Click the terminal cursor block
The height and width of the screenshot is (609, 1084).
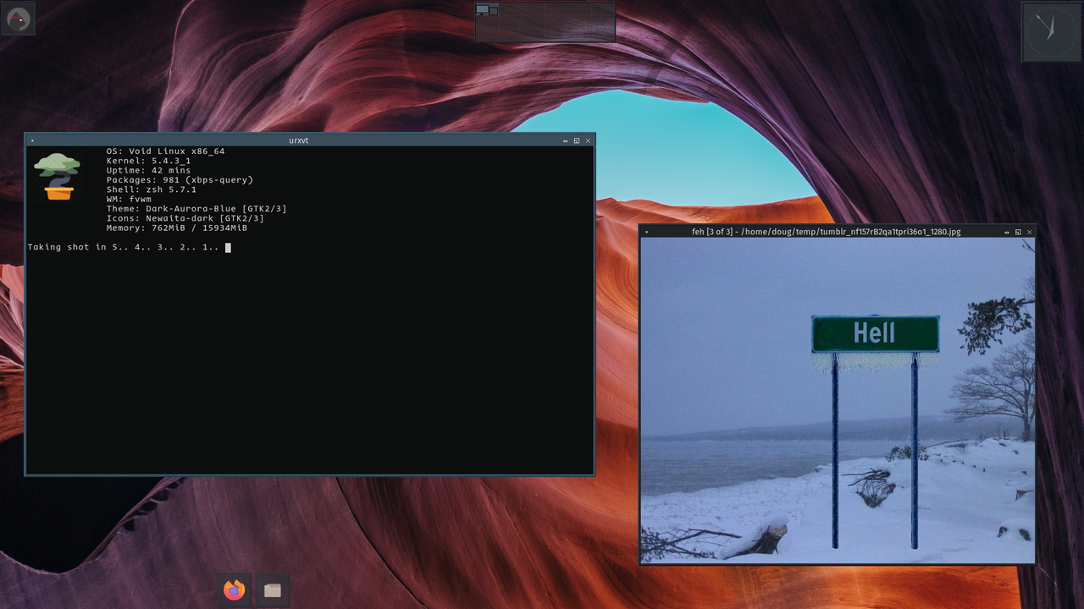pos(228,248)
